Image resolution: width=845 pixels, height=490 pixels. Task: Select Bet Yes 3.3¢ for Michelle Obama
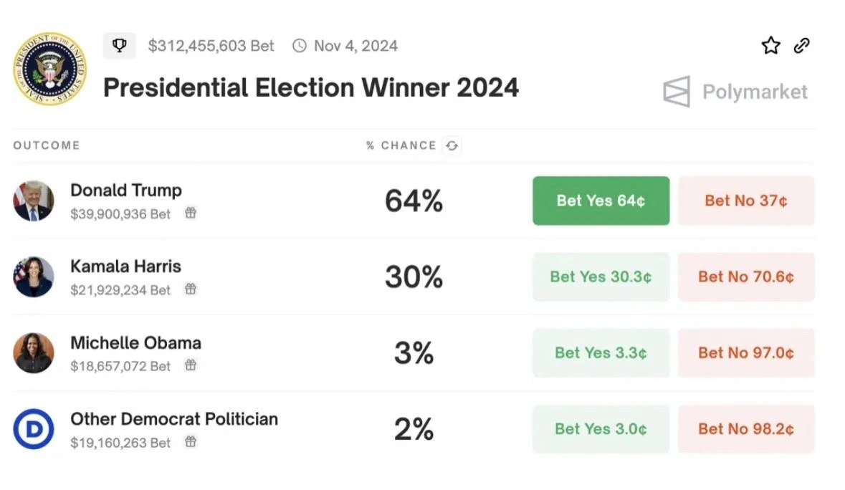pos(601,352)
